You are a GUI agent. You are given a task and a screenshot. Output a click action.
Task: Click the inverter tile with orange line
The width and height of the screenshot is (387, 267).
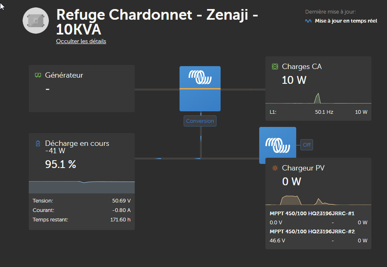point(200,89)
